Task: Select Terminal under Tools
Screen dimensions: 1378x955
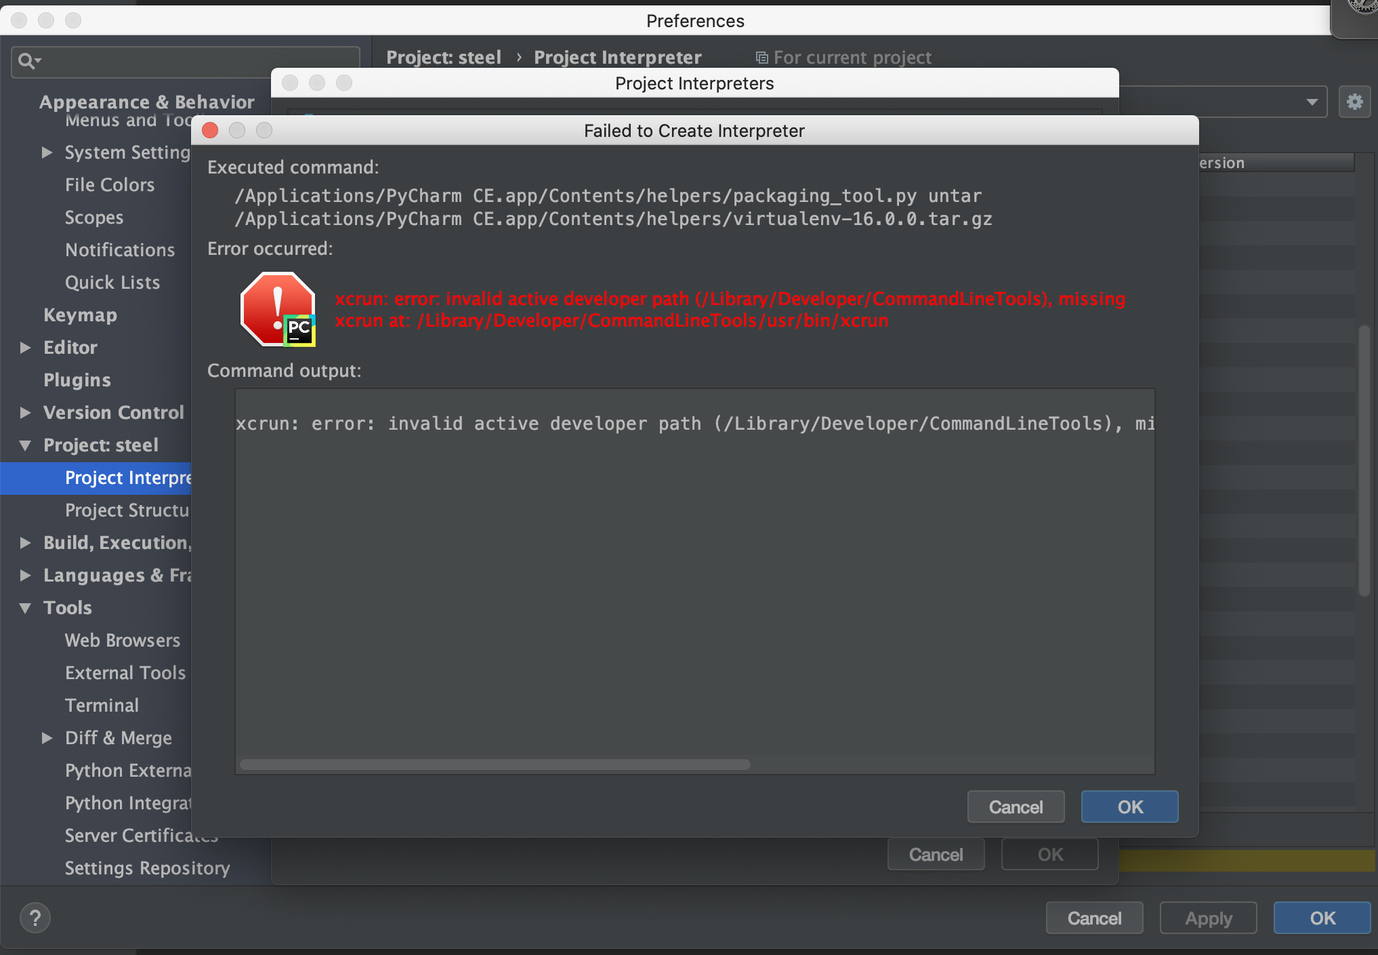Action: pyautogui.click(x=102, y=706)
